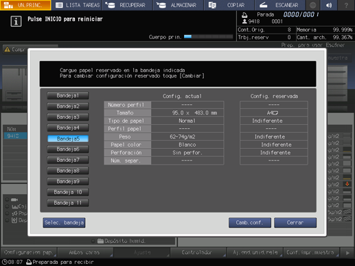Select Bandeja8 tray button
Viewport: 355px width, 266px height.
68,171
